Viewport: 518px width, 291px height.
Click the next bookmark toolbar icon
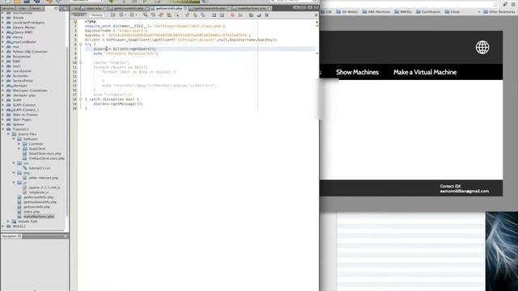195,15
